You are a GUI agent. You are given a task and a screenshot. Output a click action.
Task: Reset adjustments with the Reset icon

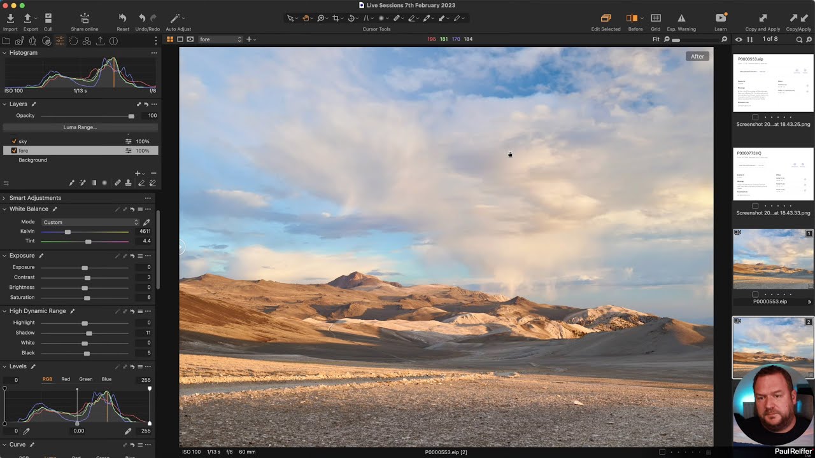(123, 18)
